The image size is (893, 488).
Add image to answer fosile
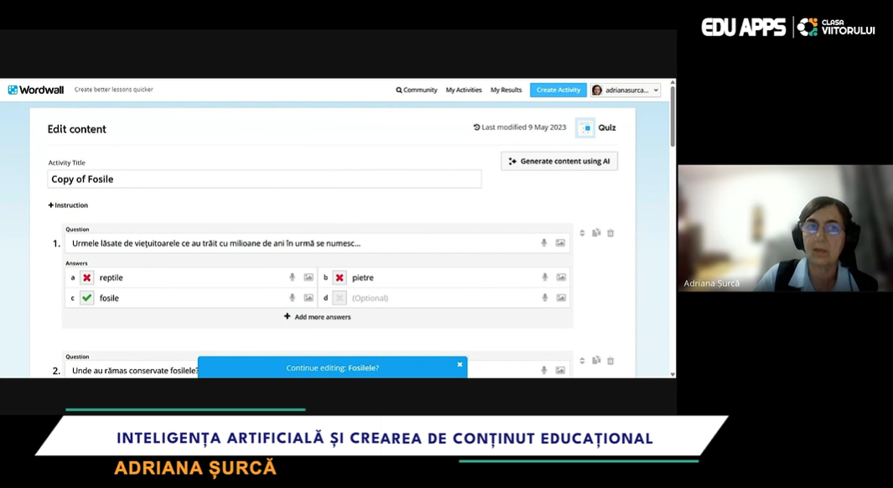309,298
